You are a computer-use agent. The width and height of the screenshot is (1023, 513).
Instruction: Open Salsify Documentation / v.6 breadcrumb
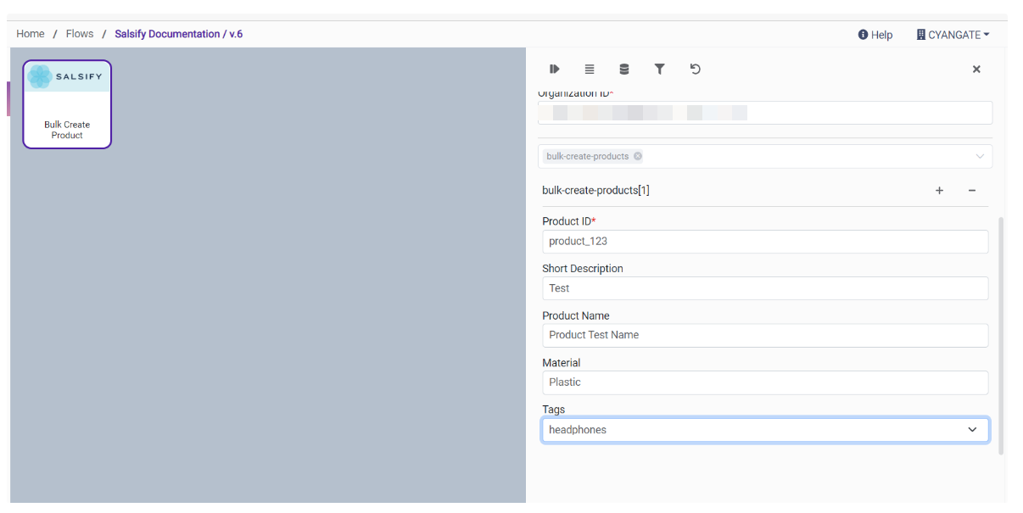[x=179, y=34]
